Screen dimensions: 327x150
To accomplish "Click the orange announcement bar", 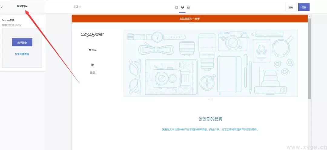I will click(x=190, y=18).
